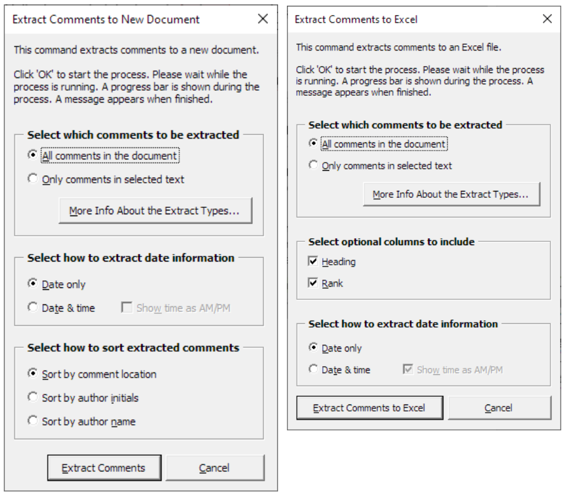565x494 pixels.
Task: Open More Info About the Extract Types in Excel dialog
Action: [451, 195]
